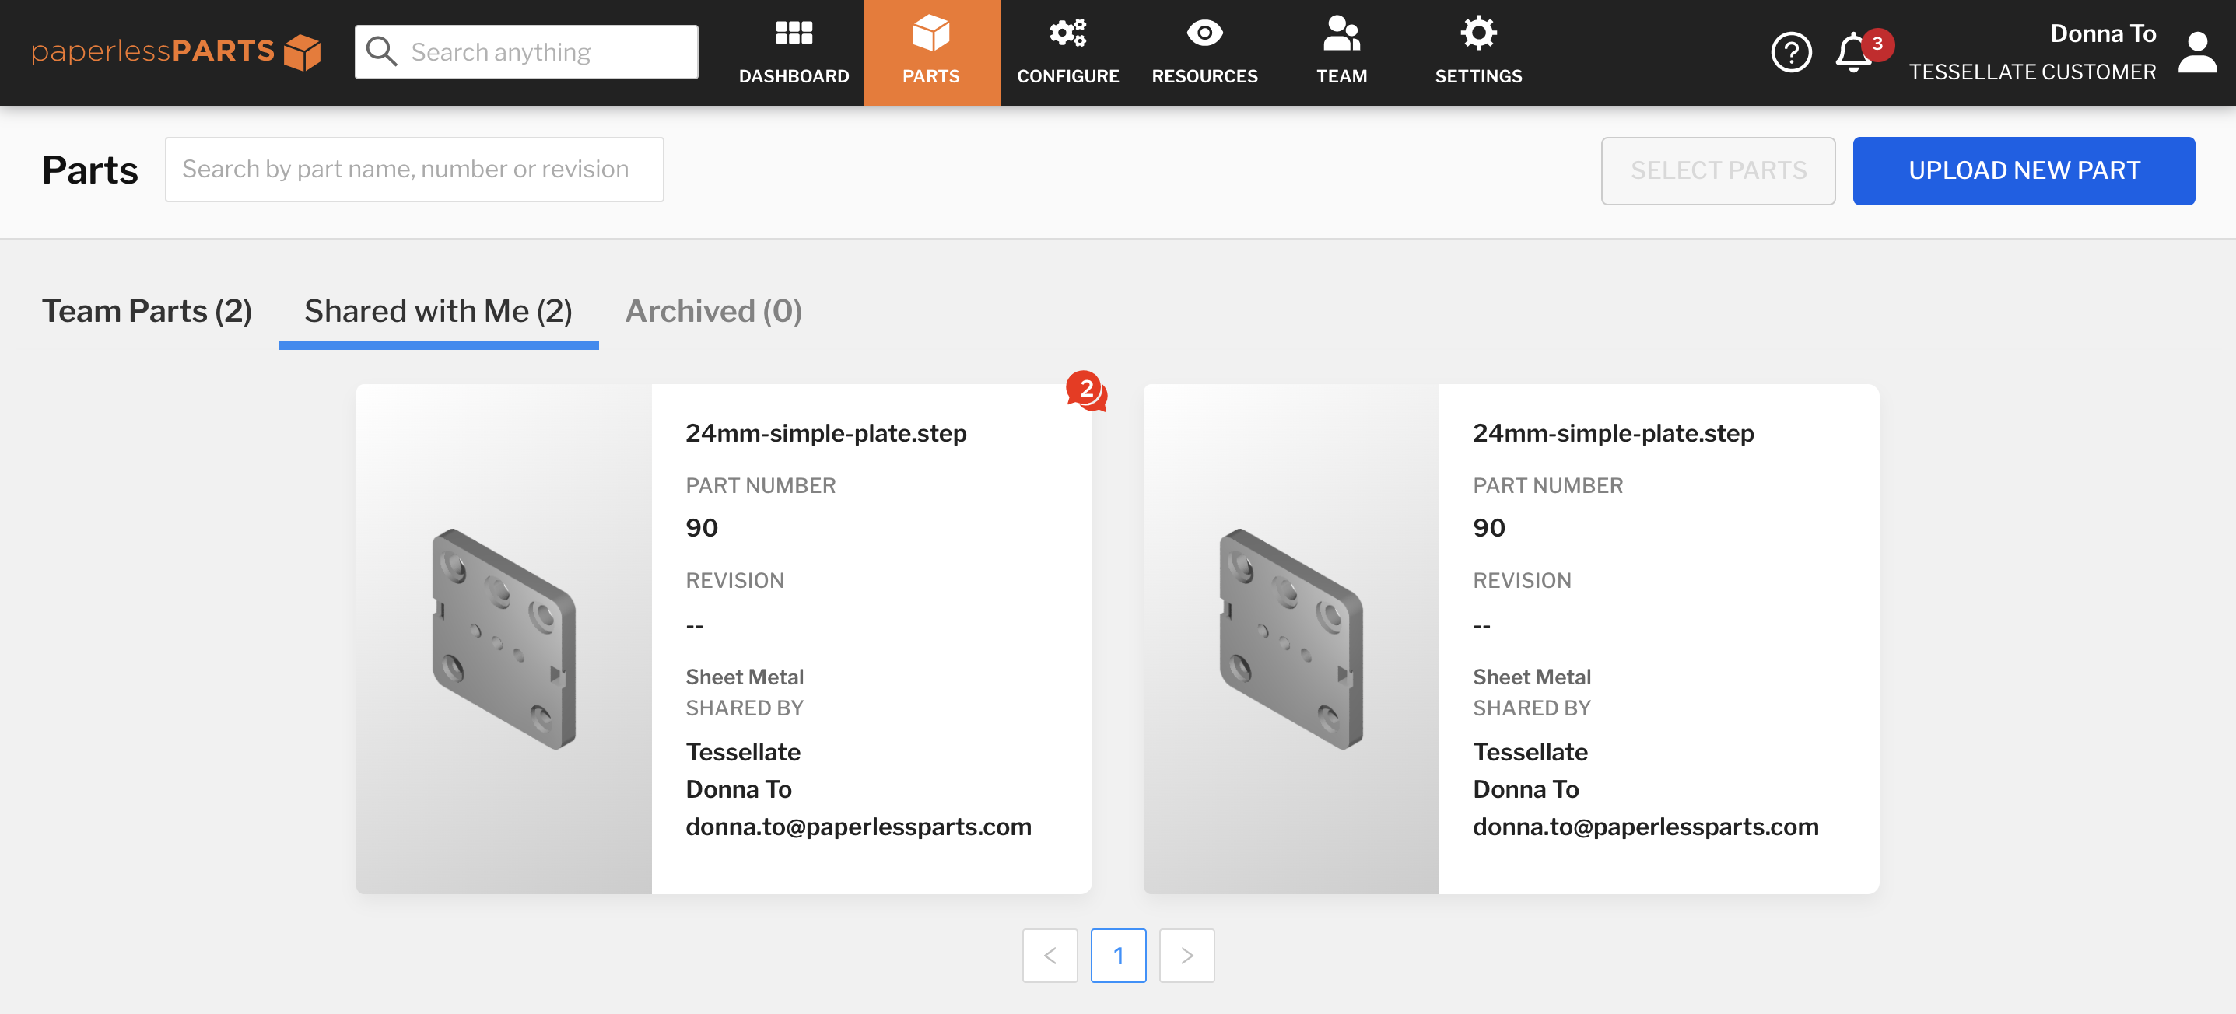Click the Upload New Part button
Viewport: 2236px width, 1014px height.
click(x=2023, y=171)
